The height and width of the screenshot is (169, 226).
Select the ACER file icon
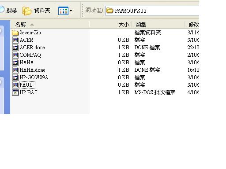click(x=15, y=40)
